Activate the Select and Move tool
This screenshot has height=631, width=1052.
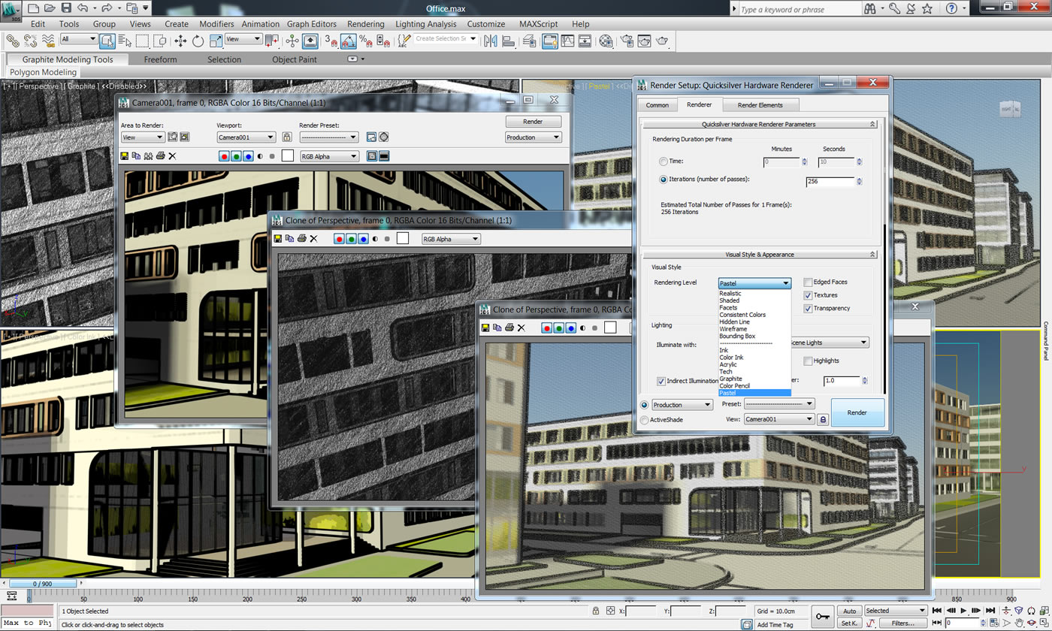click(x=180, y=41)
